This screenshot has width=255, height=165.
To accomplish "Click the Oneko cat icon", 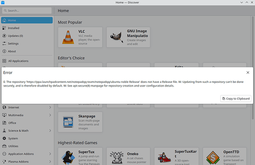I will coord(117,158).
